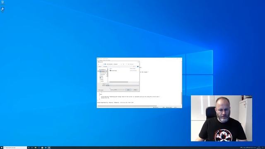Viewport: 265px width, 149px height.
Task: Click the File name field in dialog
Action: pyautogui.click(x=123, y=84)
